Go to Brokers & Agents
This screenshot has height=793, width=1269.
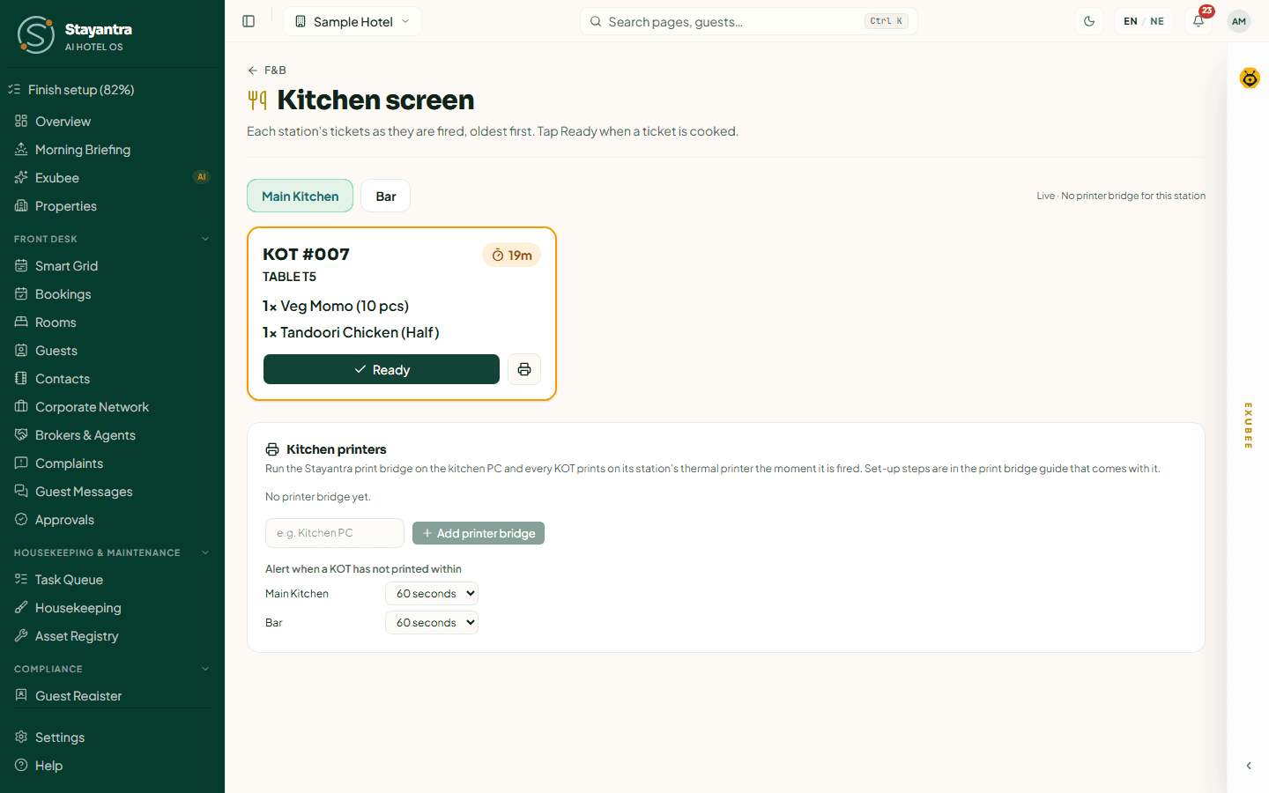coord(112,435)
